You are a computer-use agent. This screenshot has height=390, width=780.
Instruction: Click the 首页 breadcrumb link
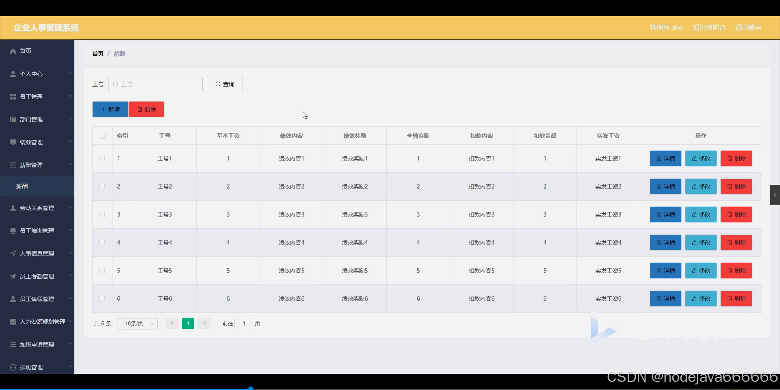(x=98, y=54)
